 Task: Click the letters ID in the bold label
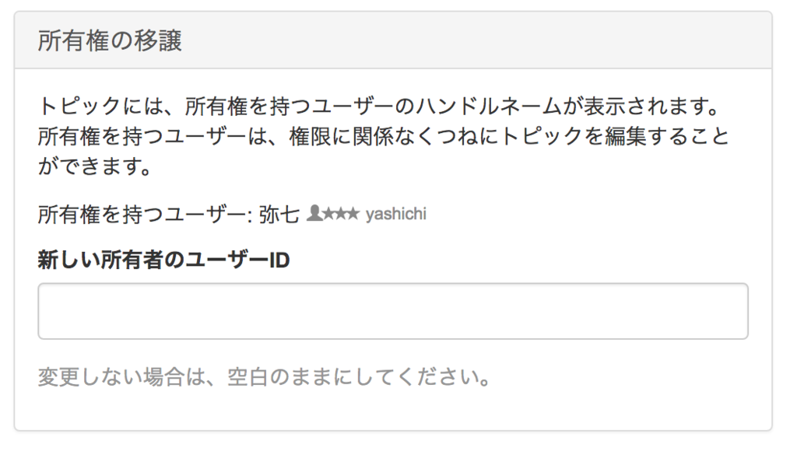279,260
